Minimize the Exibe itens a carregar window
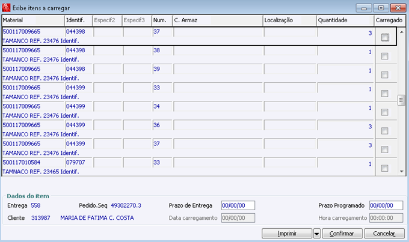Image resolution: width=409 pixels, height=242 pixels. click(364, 8)
